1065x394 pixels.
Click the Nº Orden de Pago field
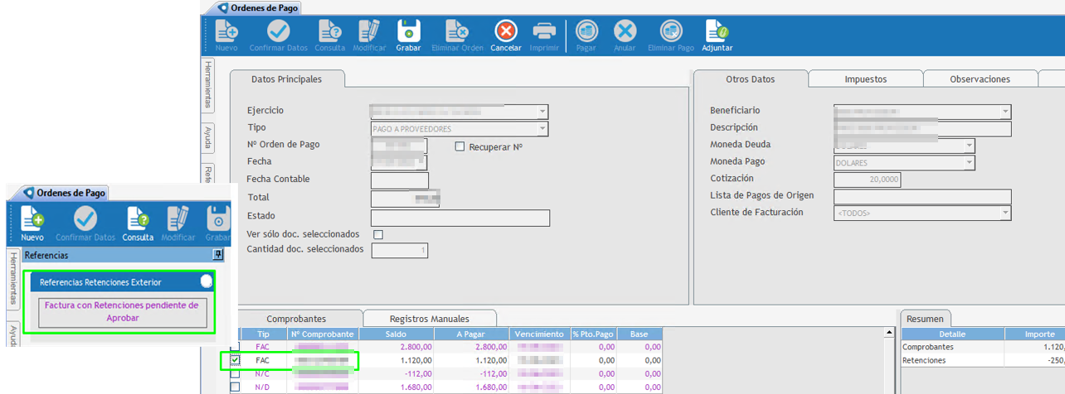pos(399,146)
